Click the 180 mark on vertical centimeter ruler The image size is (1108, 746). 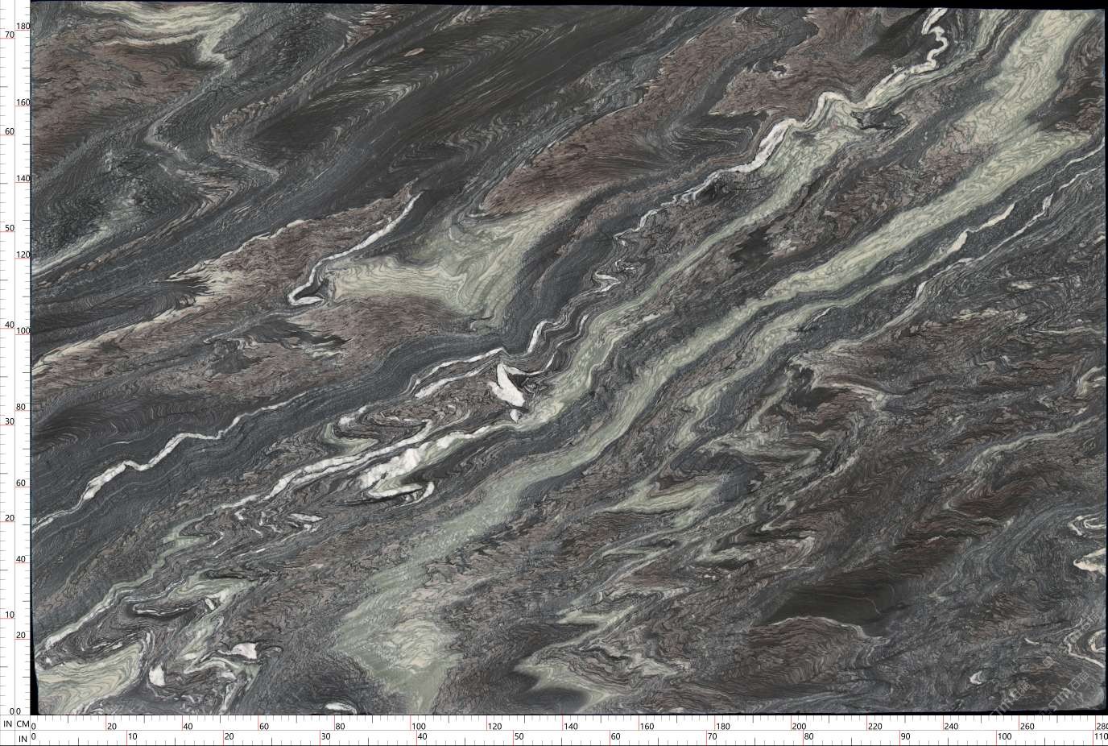(23, 27)
